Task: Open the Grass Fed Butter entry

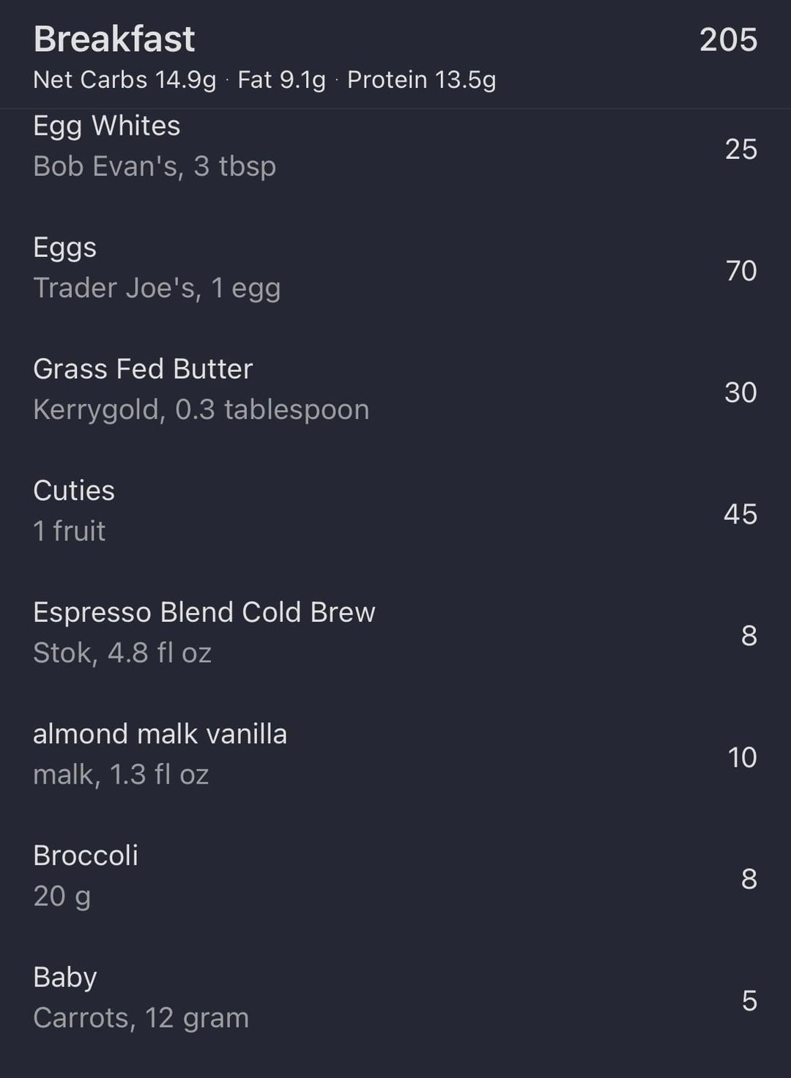Action: tap(143, 369)
